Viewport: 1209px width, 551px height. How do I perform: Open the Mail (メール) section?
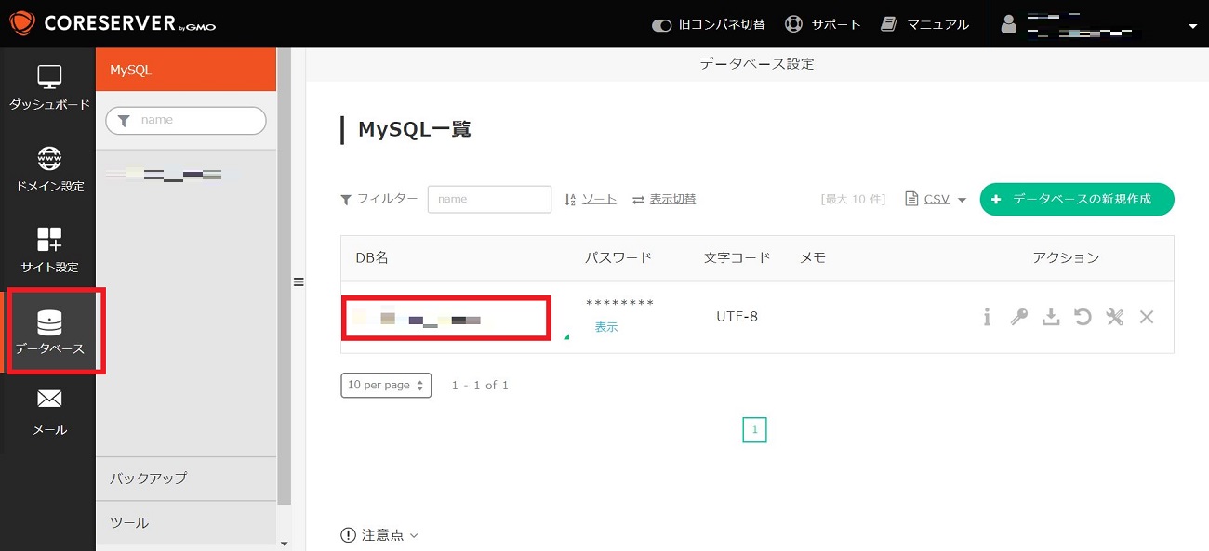[x=48, y=412]
